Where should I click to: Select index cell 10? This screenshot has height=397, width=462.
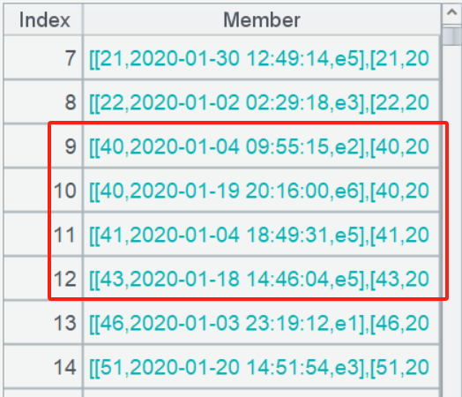pos(43,191)
